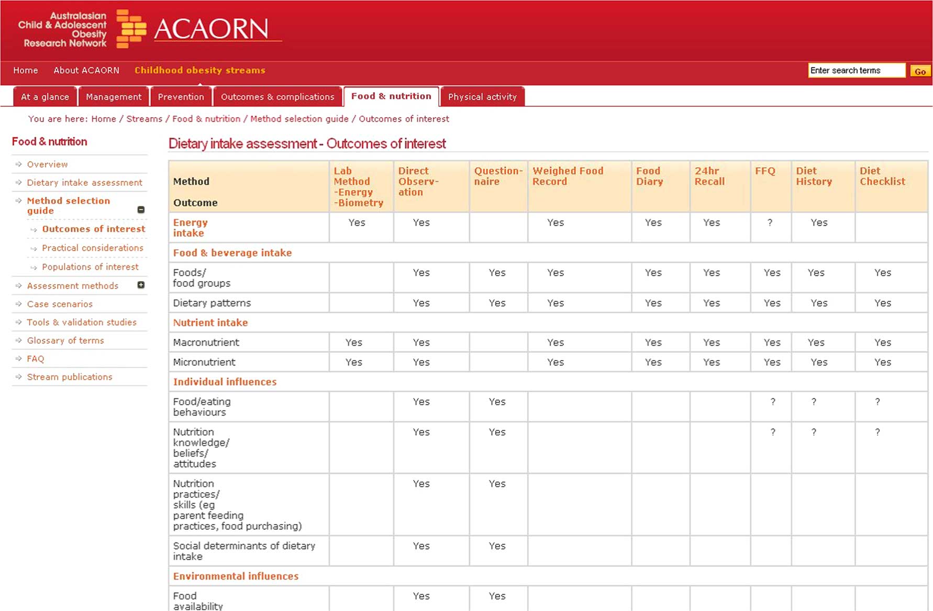
Task: Click Yes under Lab Method for Macronutrient
Action: click(354, 342)
